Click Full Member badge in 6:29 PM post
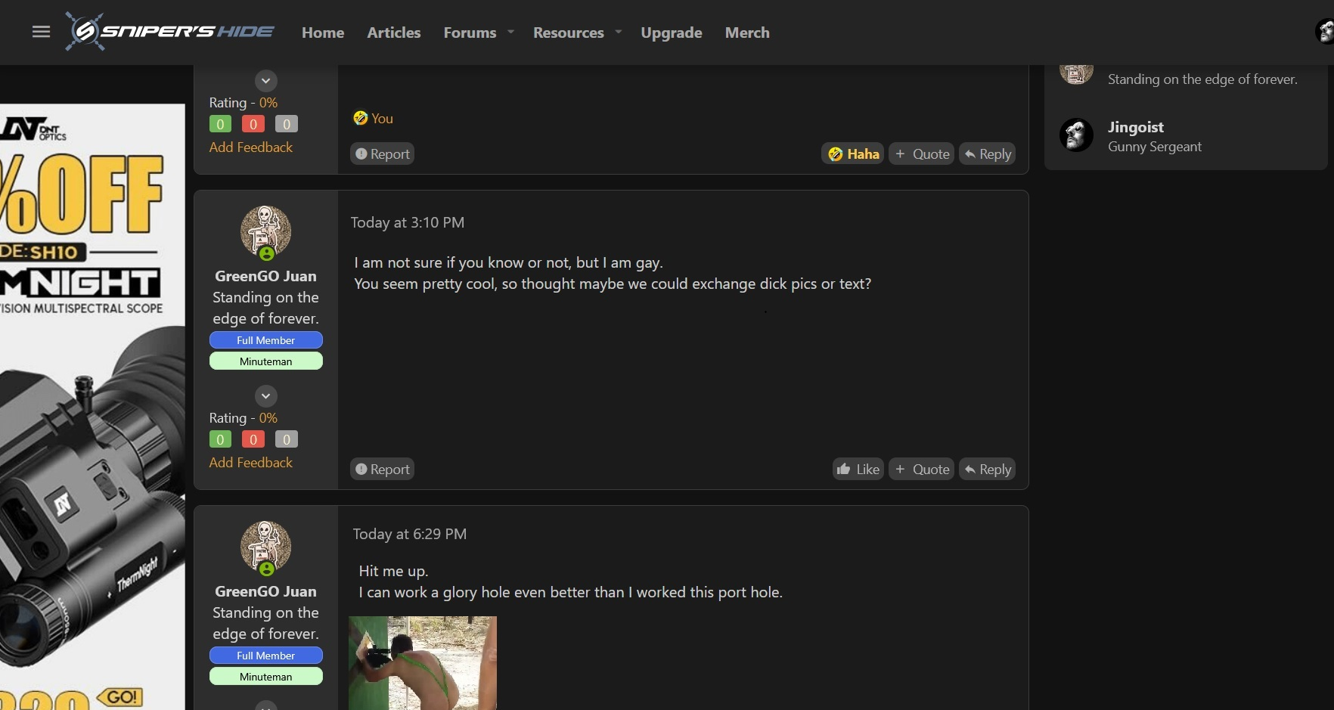The width and height of the screenshot is (1334, 710). coord(265,656)
